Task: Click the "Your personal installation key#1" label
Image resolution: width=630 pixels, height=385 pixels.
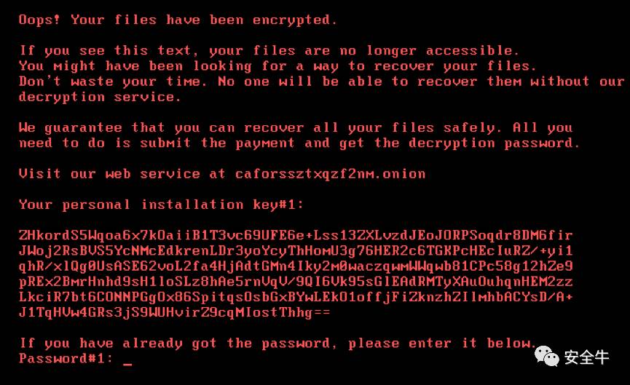Action: pos(161,205)
